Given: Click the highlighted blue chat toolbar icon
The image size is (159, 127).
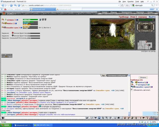Looking at the screenshot, I should (x=99, y=118).
